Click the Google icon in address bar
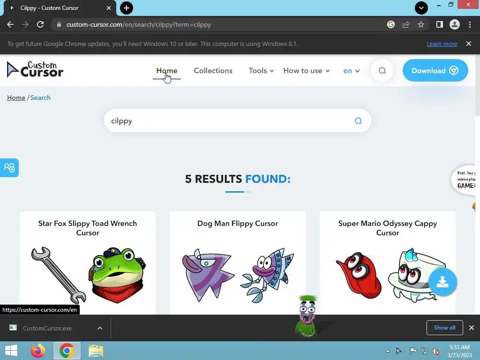Image resolution: width=480 pixels, height=360 pixels. coord(391,24)
